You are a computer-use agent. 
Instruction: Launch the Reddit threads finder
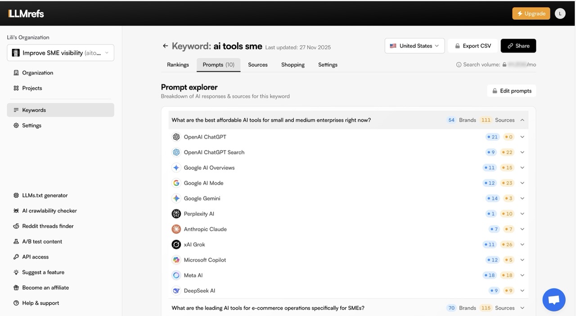[x=48, y=226]
